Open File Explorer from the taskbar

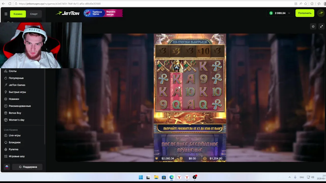[156, 177]
